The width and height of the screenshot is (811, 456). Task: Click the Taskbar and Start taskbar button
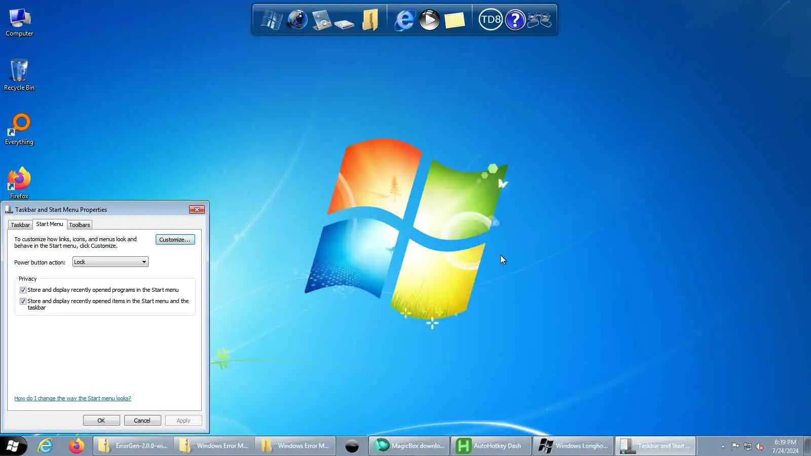click(655, 446)
